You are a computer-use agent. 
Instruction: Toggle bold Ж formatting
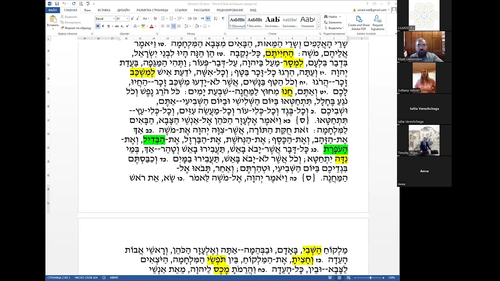point(98,26)
